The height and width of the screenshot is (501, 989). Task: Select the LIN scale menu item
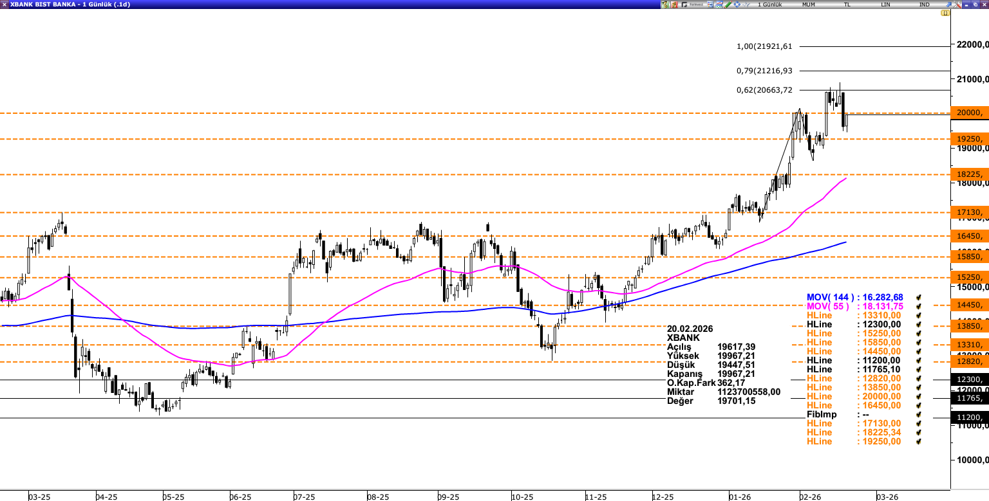(x=886, y=5)
